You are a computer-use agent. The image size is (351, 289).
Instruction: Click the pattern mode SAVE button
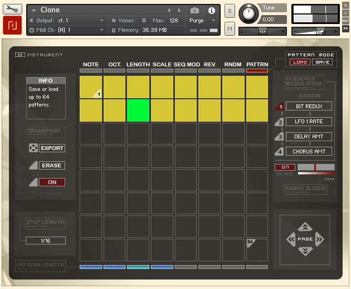point(321,62)
